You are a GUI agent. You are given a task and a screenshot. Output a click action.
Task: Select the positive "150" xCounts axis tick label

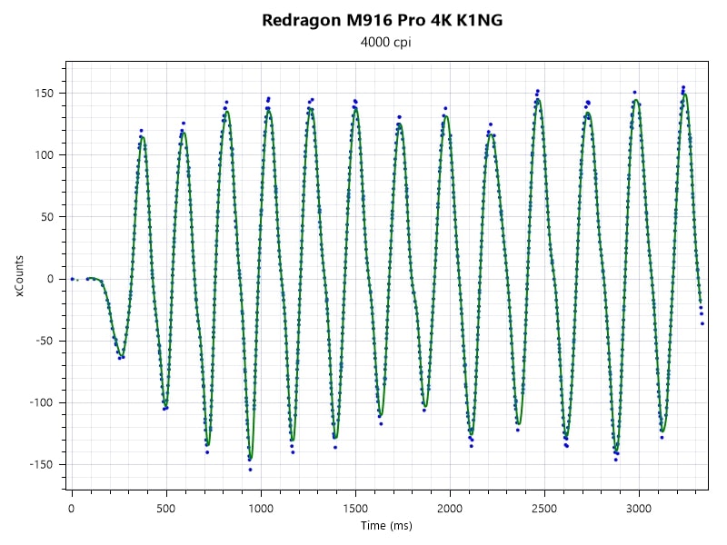click(44, 94)
